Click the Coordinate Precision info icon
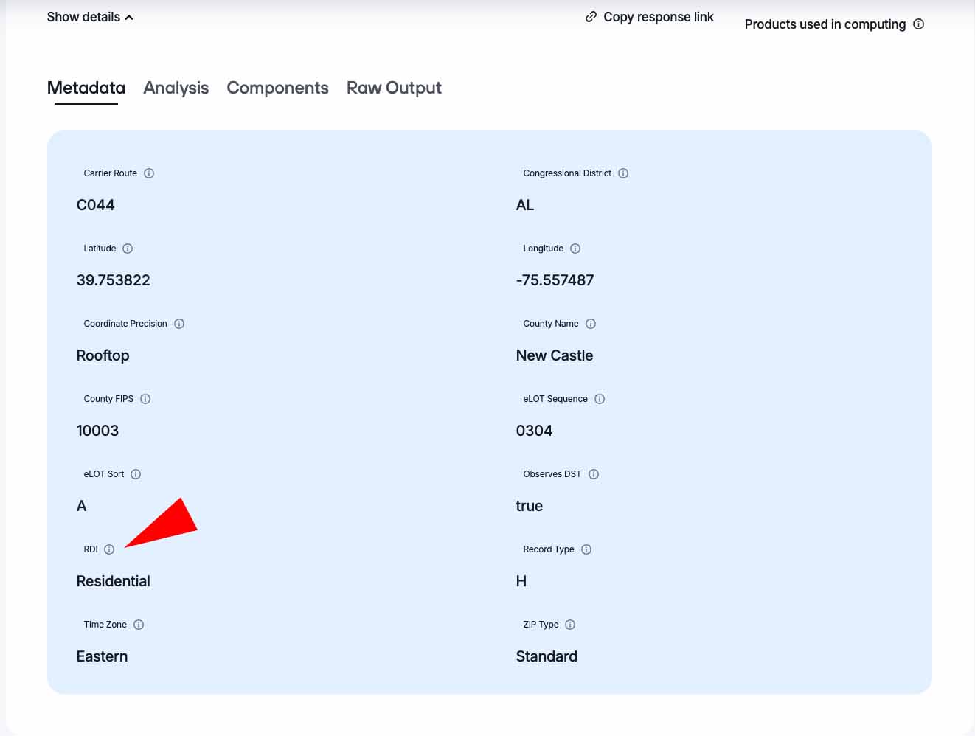 (179, 324)
